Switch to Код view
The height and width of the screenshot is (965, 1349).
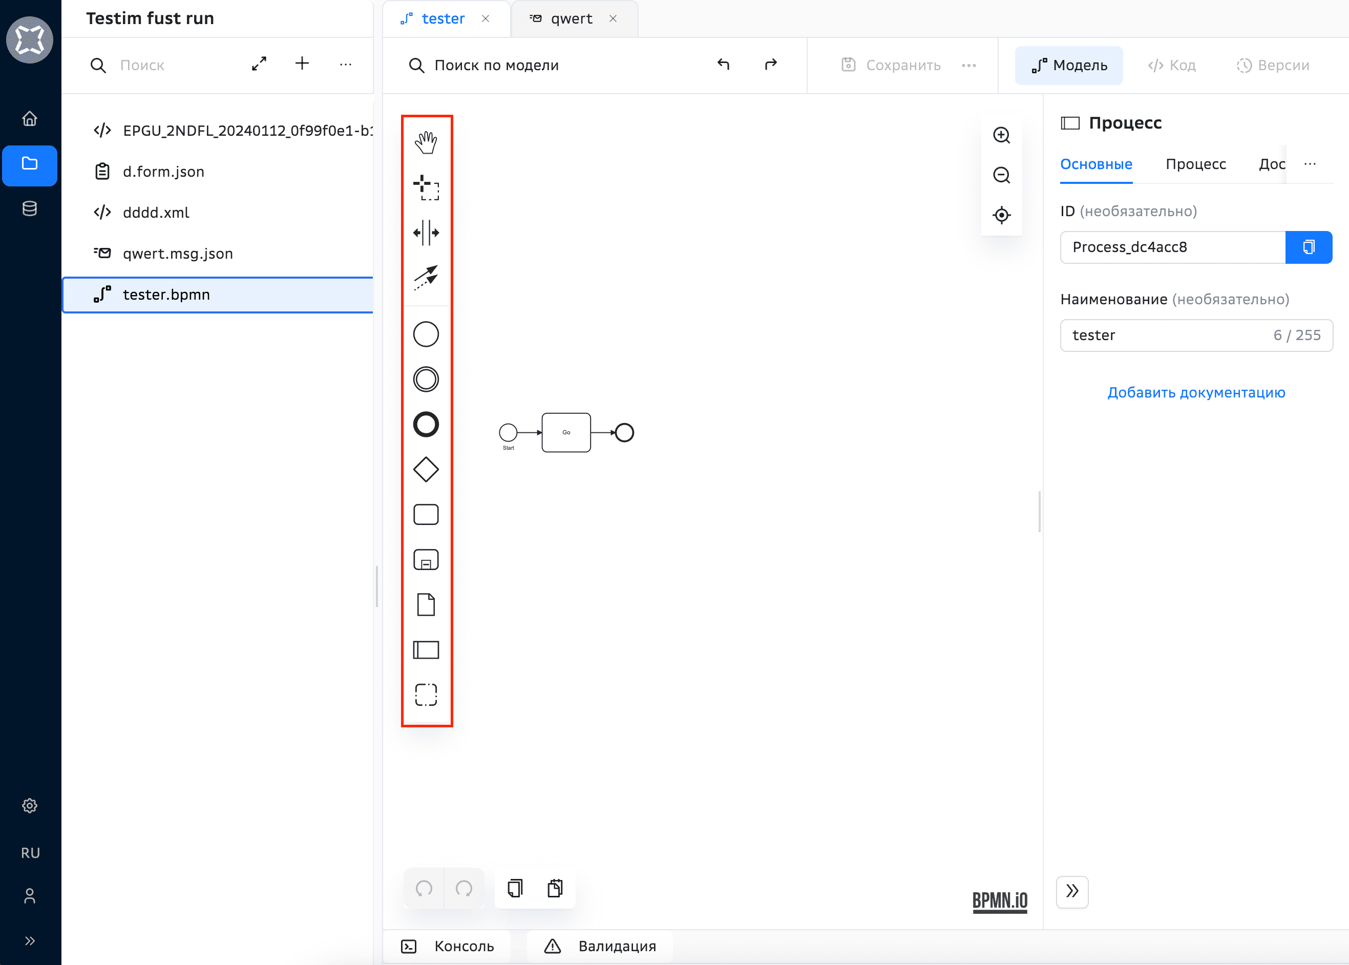coord(1171,66)
